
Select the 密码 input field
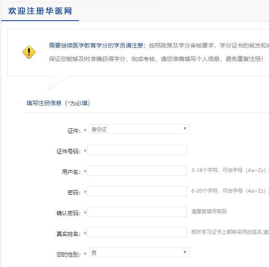pos(137,191)
